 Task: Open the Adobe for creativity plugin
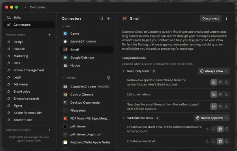coord(29,113)
